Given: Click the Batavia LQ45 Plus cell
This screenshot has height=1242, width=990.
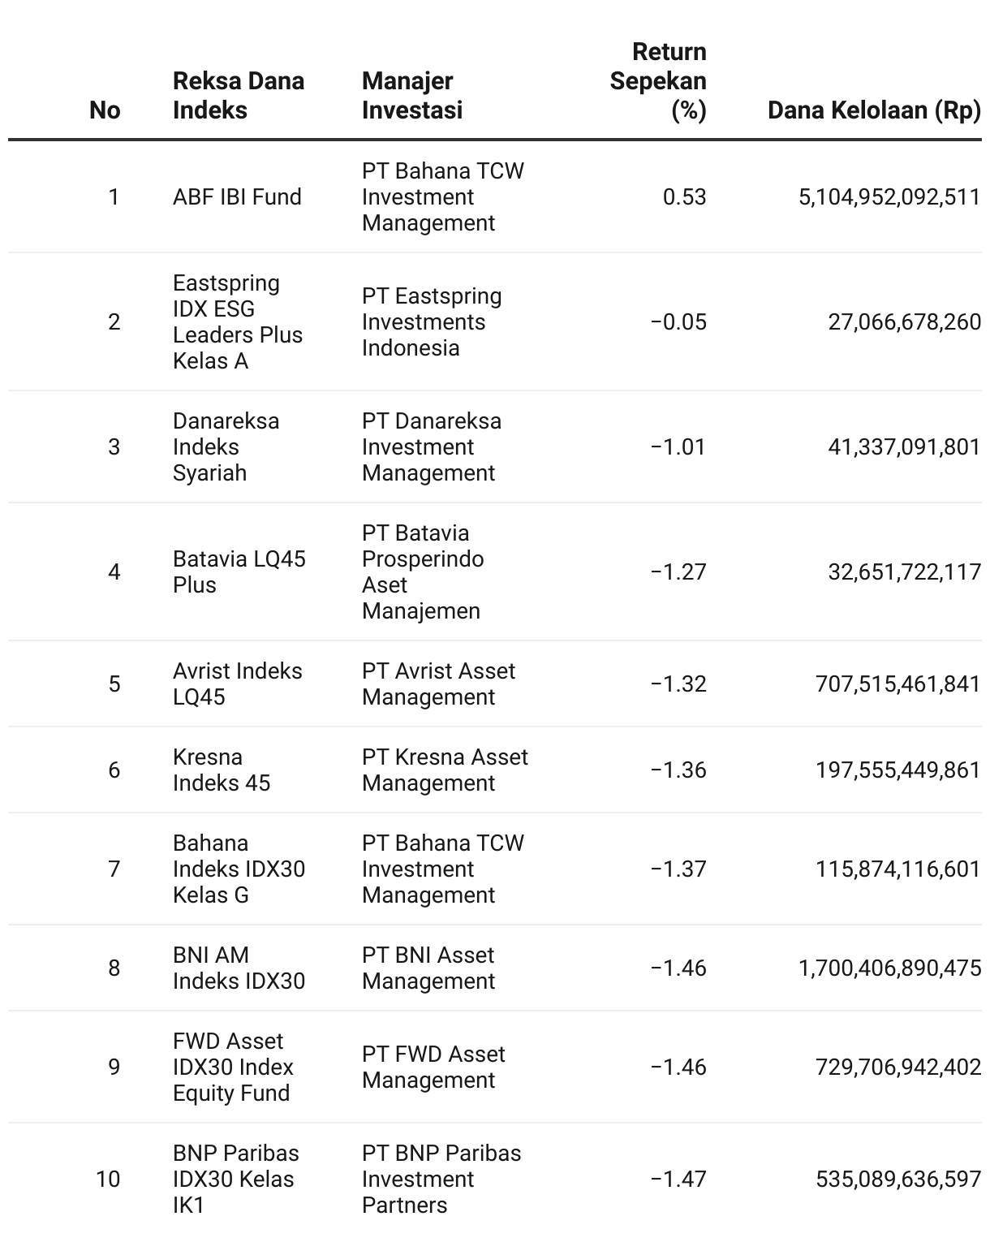Looking at the screenshot, I should tap(239, 571).
